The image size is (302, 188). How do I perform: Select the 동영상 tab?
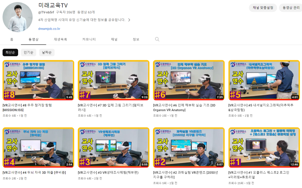(x=33, y=39)
